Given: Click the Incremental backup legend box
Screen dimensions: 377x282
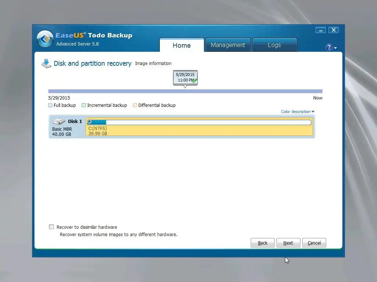Looking at the screenshot, I should coord(84,105).
